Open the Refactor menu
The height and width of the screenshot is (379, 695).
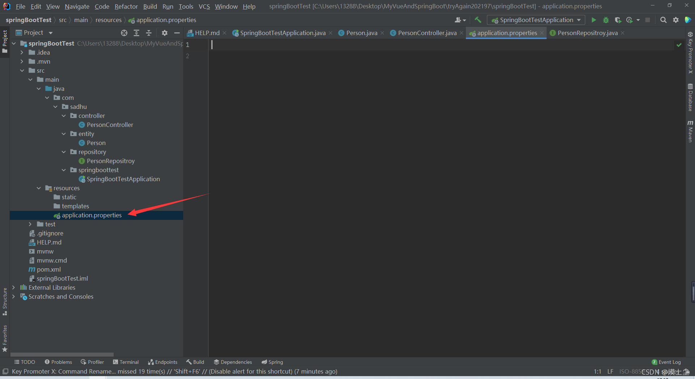pyautogui.click(x=126, y=7)
